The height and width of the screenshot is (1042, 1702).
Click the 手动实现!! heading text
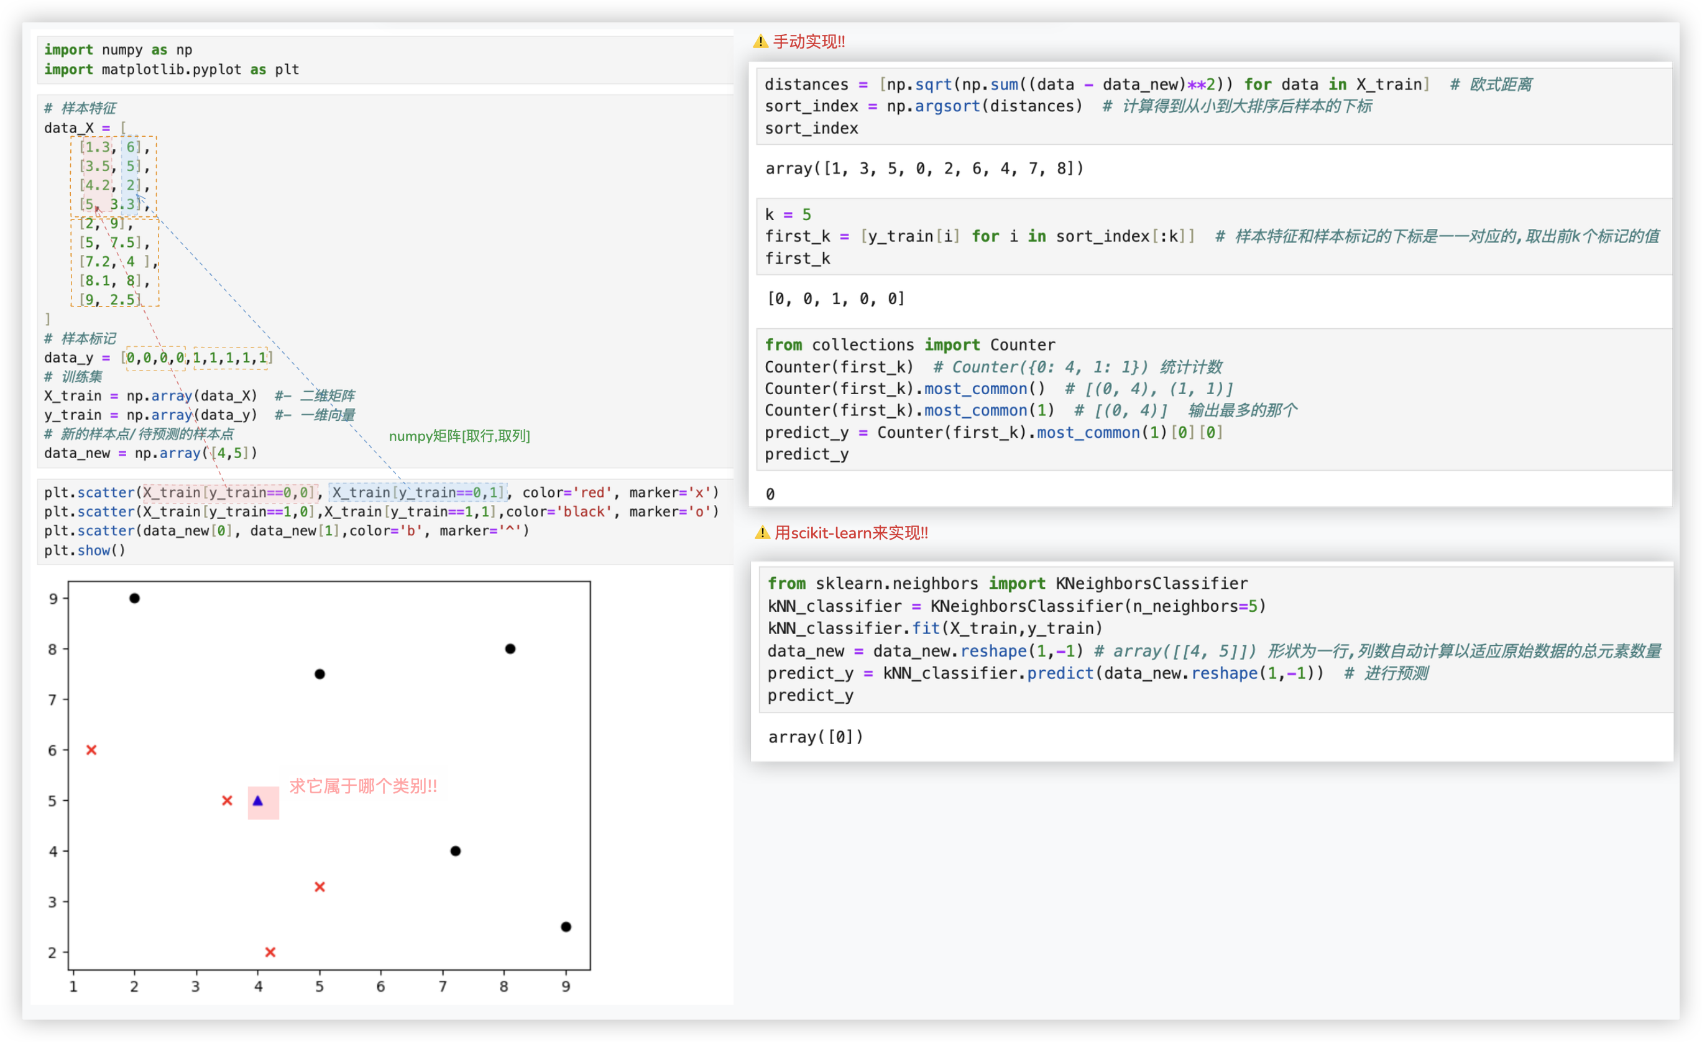(x=809, y=42)
